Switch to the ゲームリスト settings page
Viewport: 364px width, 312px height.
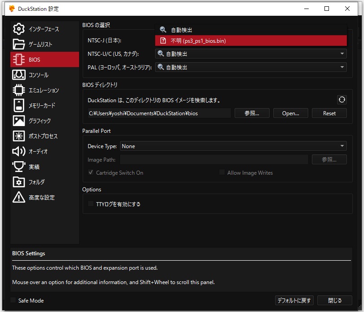(44, 44)
